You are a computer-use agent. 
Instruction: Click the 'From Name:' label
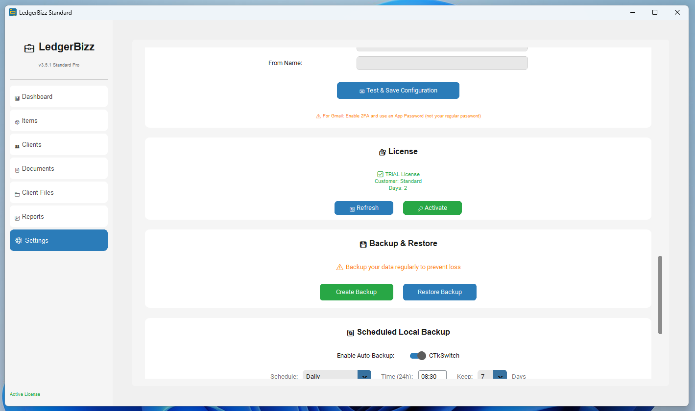pyautogui.click(x=286, y=63)
